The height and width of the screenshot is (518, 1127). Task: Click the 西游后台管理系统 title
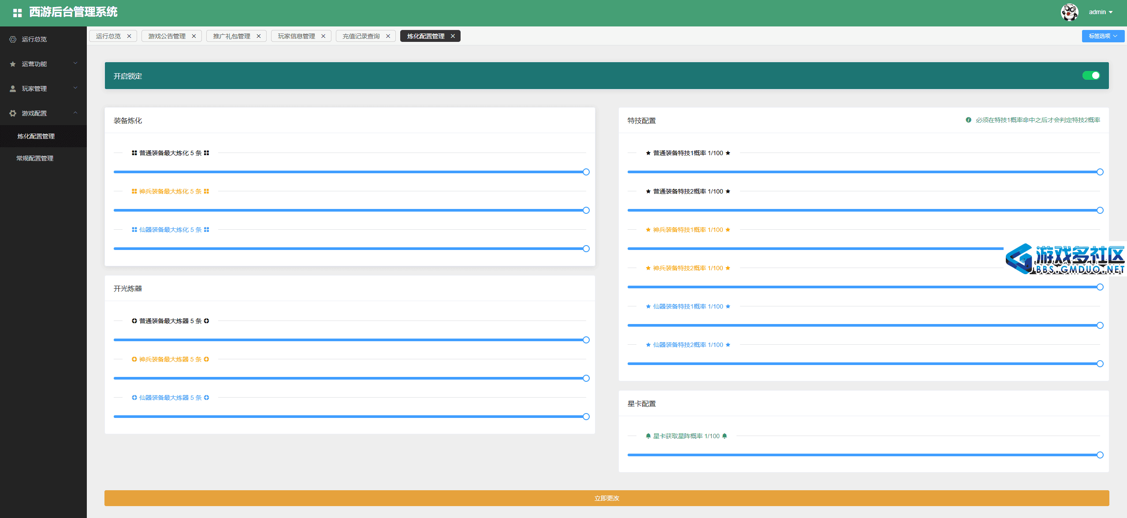point(73,12)
